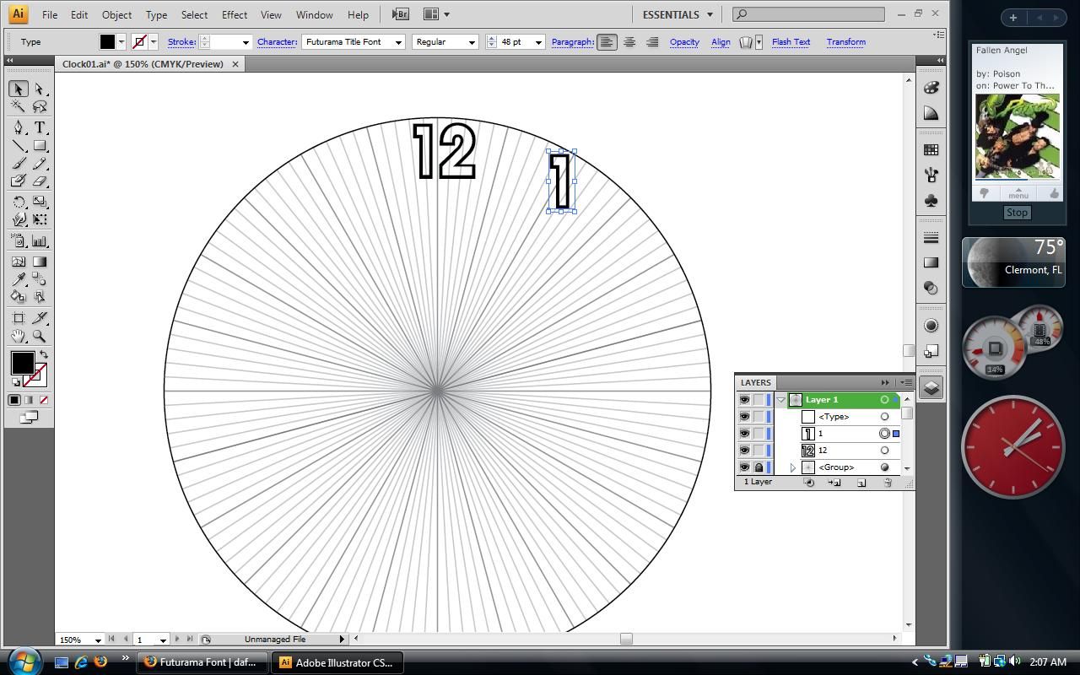The width and height of the screenshot is (1080, 675).
Task: Select the Pen tool
Action: 19,127
